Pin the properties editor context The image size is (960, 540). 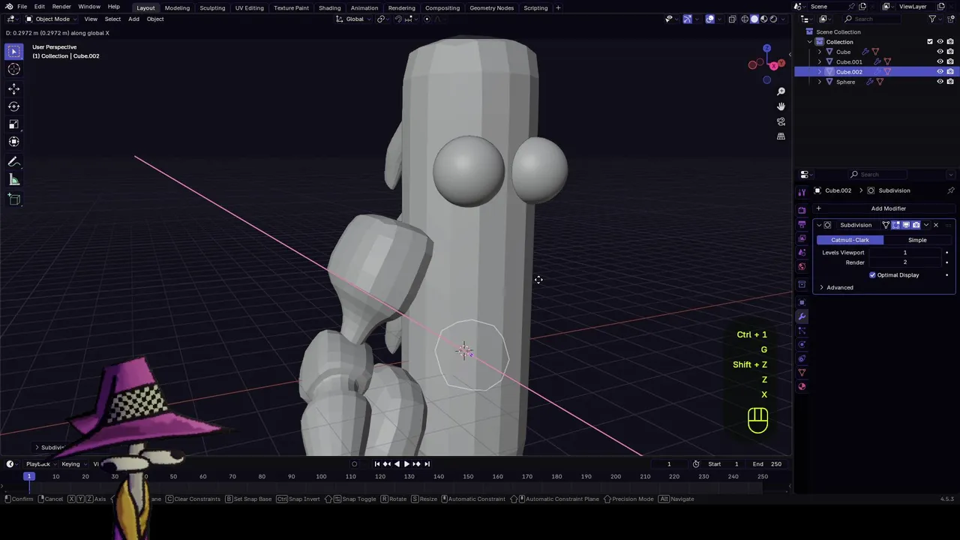click(950, 190)
